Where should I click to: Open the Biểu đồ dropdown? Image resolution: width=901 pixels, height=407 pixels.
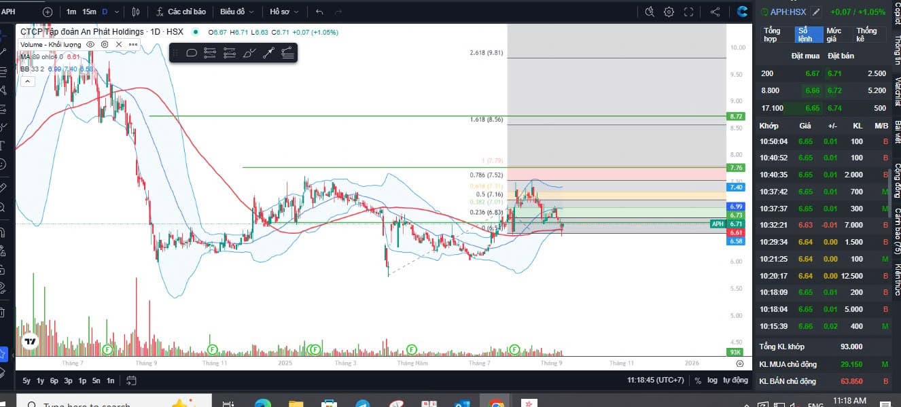coord(237,12)
